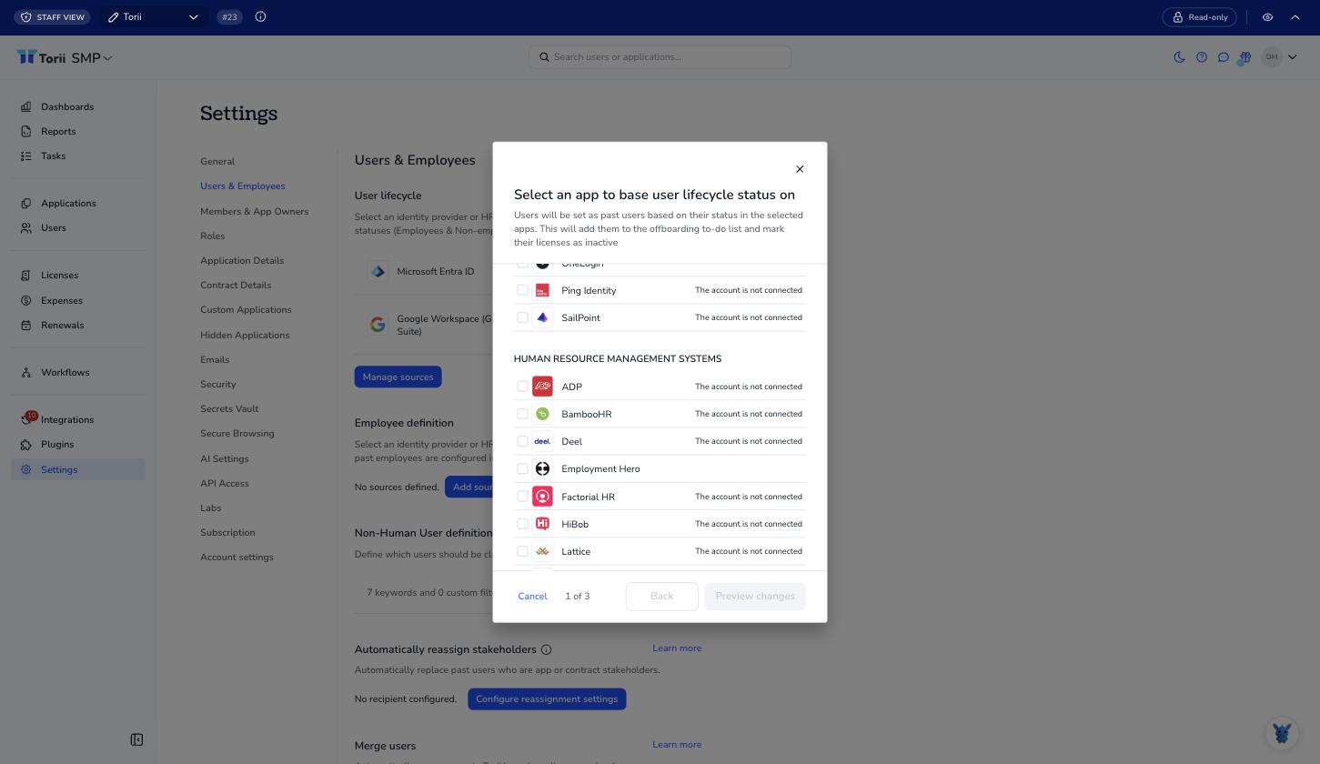Click the Staff View badge
This screenshot has height=764, width=1320.
click(x=53, y=17)
